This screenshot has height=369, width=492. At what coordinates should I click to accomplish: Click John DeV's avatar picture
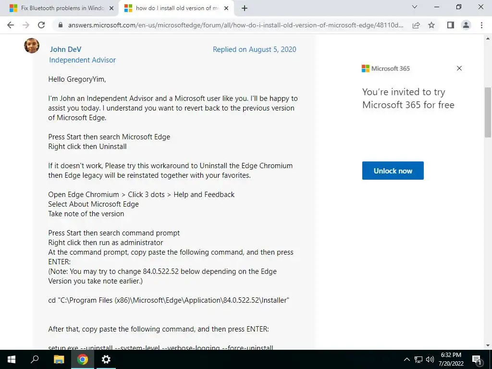(x=32, y=46)
